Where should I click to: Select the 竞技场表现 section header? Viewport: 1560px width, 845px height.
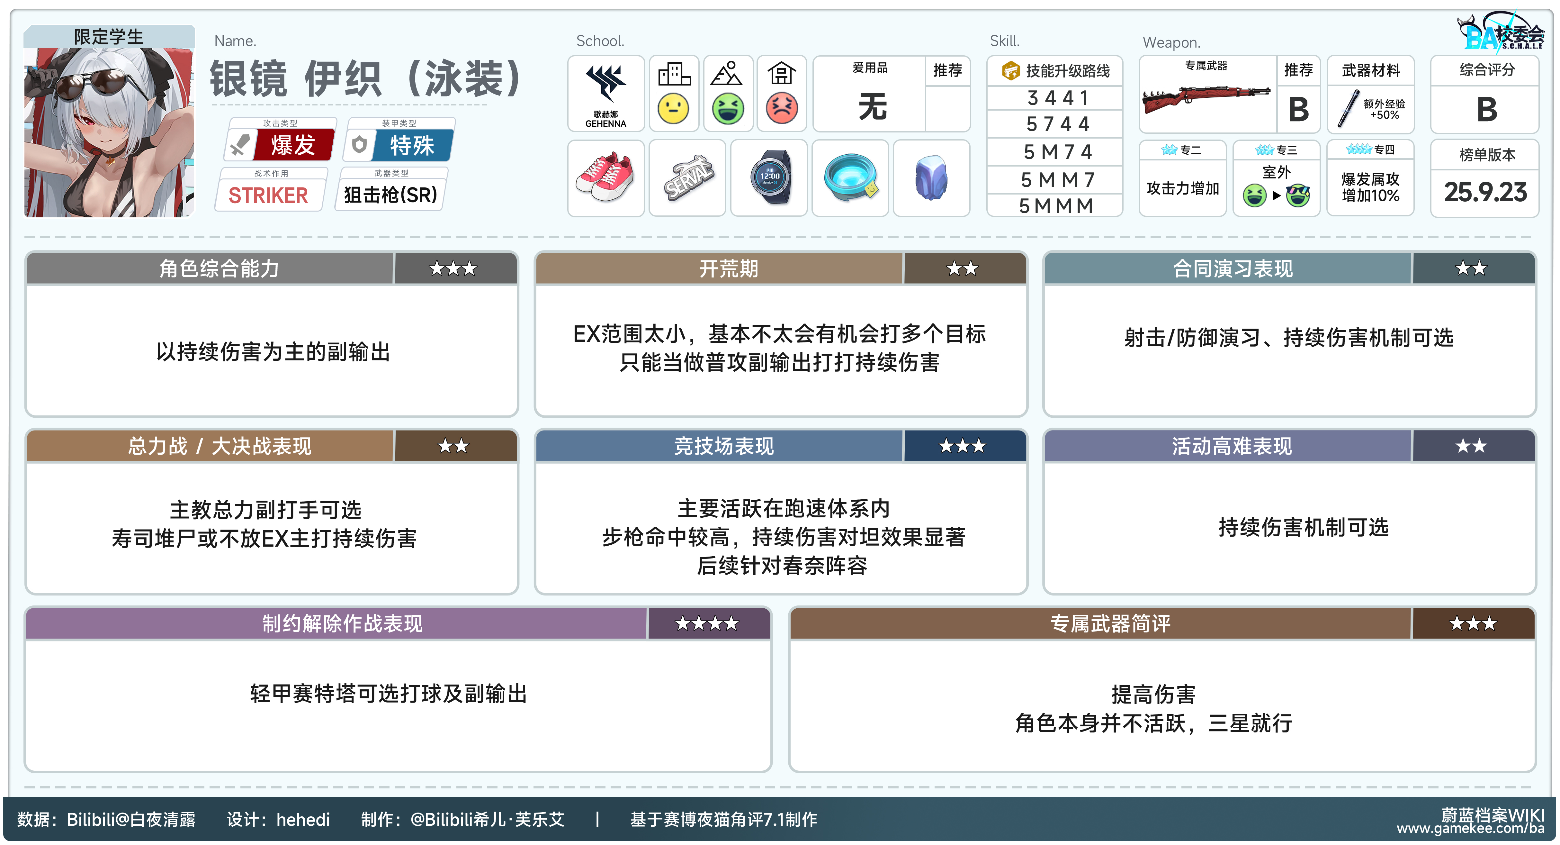tap(724, 446)
